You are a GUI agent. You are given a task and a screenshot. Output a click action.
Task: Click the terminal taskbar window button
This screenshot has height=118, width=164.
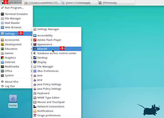(x=116, y=3)
